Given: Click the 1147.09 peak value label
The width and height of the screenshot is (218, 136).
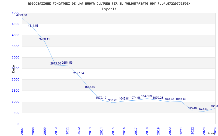Looking at the screenshot, I should [x=147, y=96].
